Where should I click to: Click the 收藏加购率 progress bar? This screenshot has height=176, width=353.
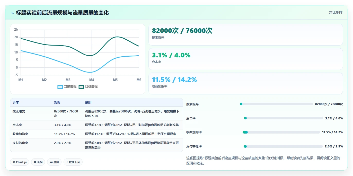tap(281, 132)
